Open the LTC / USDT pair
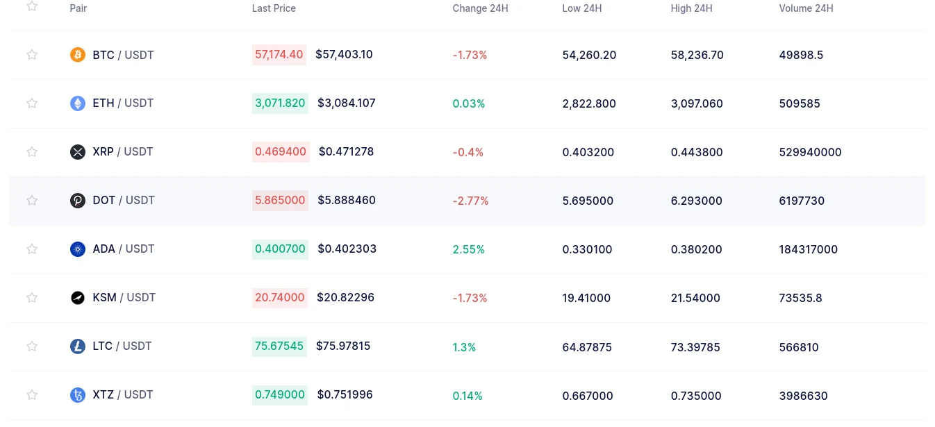The image size is (935, 427). 122,346
